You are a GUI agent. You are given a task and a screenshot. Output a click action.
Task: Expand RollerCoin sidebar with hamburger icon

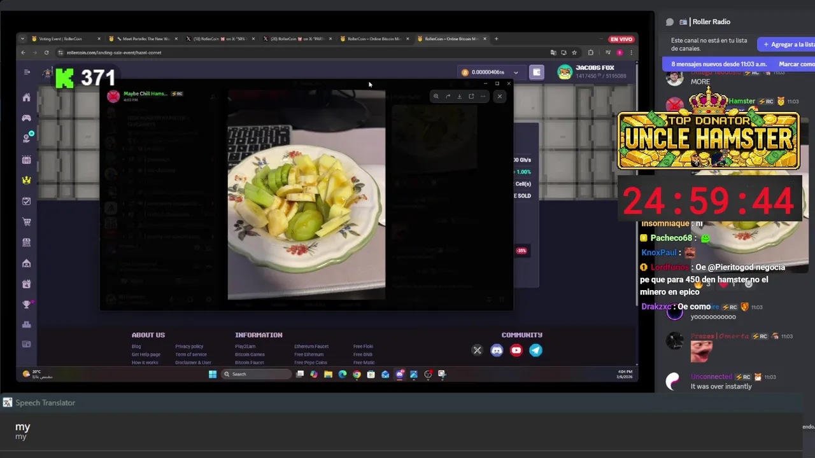pyautogui.click(x=27, y=72)
